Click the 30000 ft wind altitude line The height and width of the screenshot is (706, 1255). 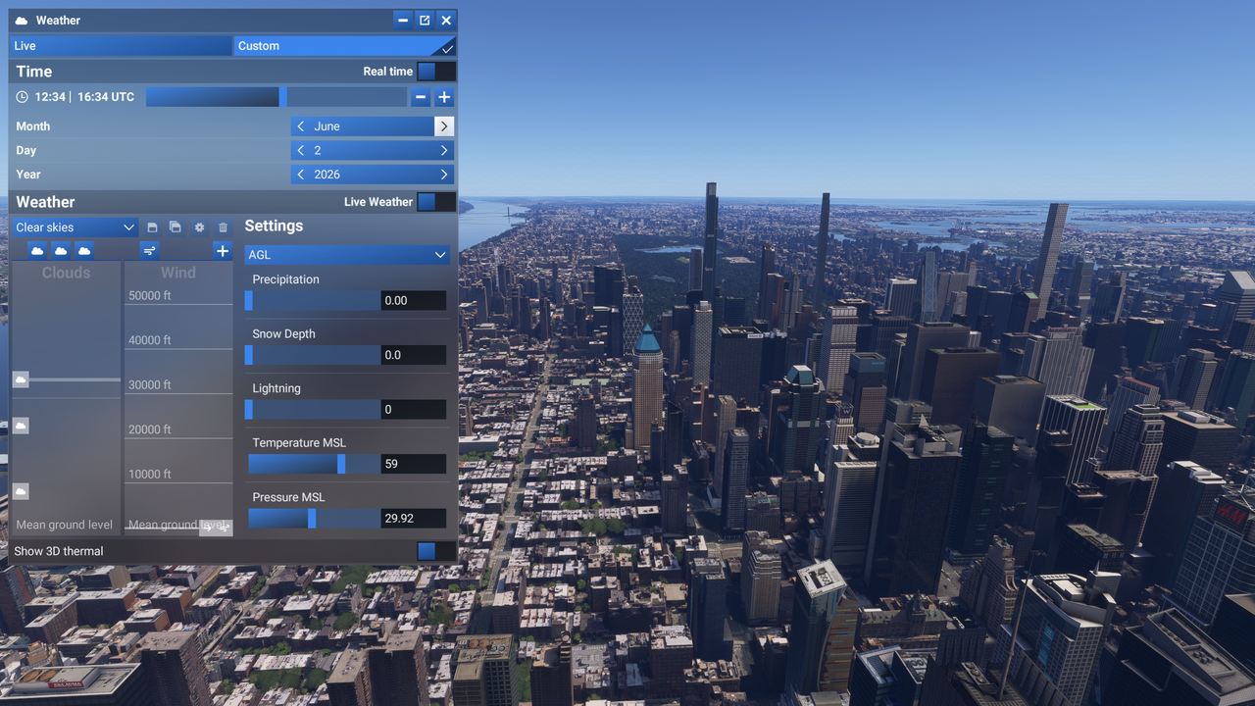pos(178,394)
